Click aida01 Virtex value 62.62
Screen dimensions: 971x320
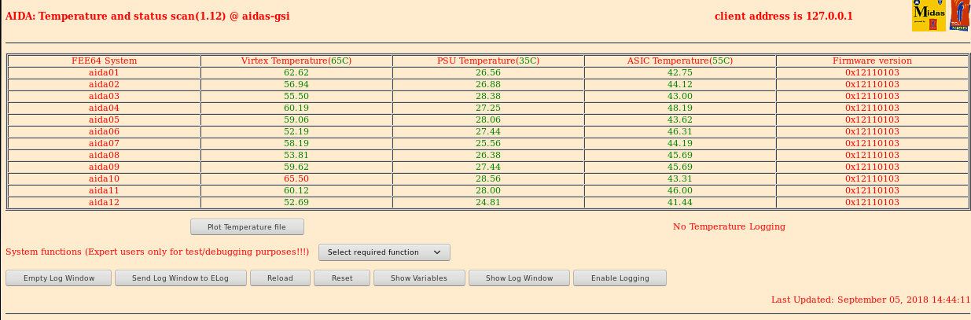pos(296,72)
